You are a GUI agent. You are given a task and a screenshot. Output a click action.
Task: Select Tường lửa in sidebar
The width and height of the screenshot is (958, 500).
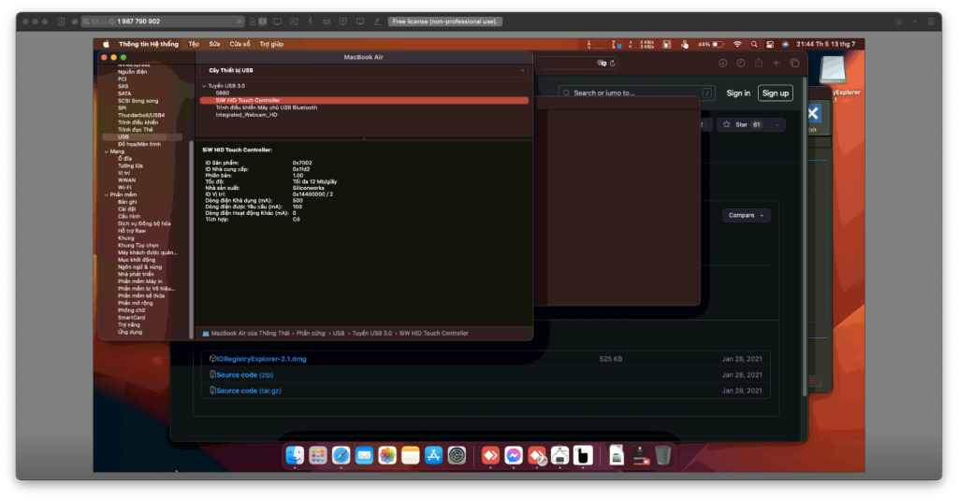pos(130,166)
